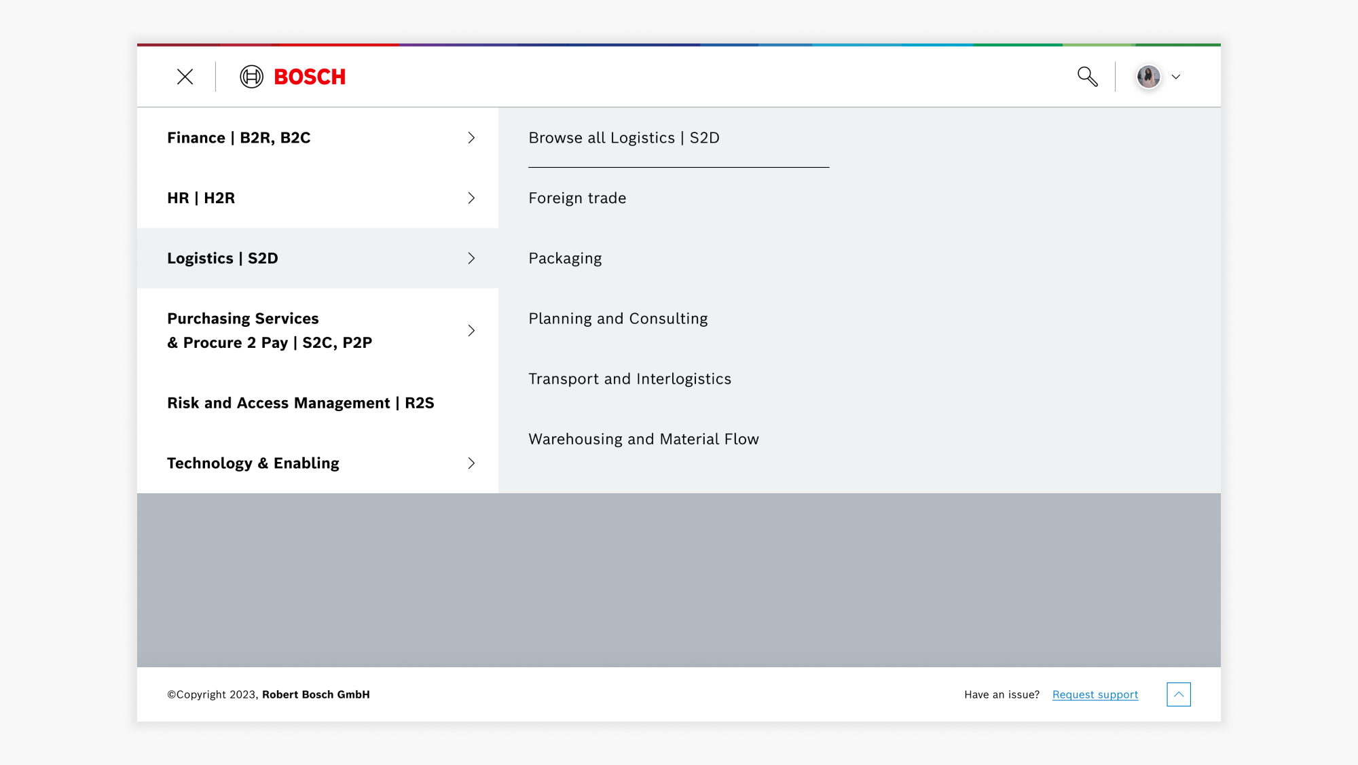
Task: Close the navigation menu with X icon
Action: [x=185, y=77]
